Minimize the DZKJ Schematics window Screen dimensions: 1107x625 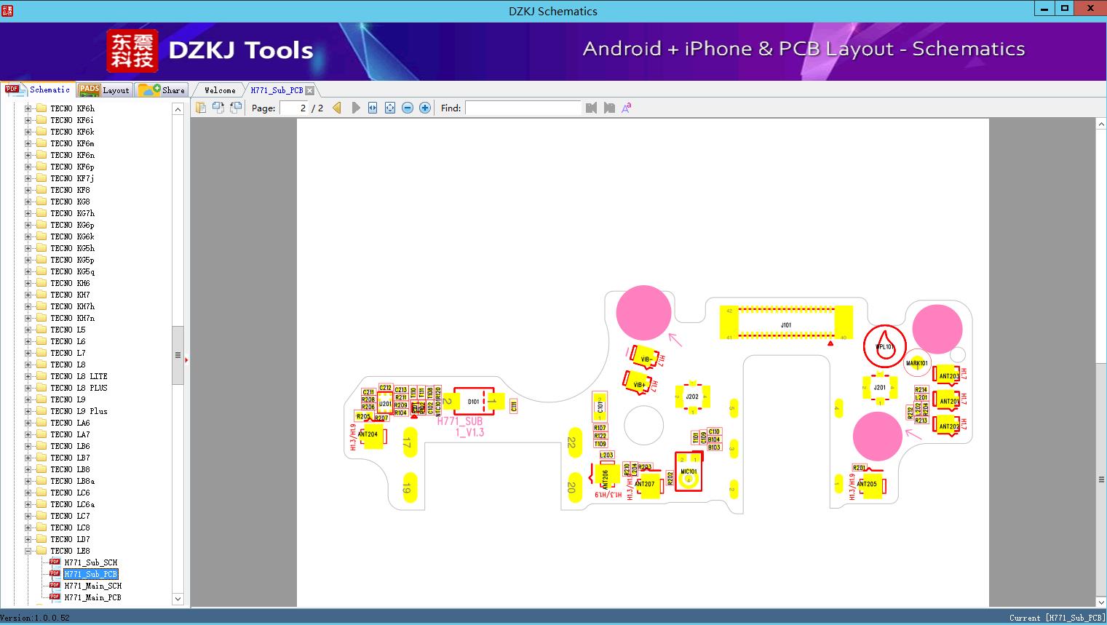click(1044, 9)
